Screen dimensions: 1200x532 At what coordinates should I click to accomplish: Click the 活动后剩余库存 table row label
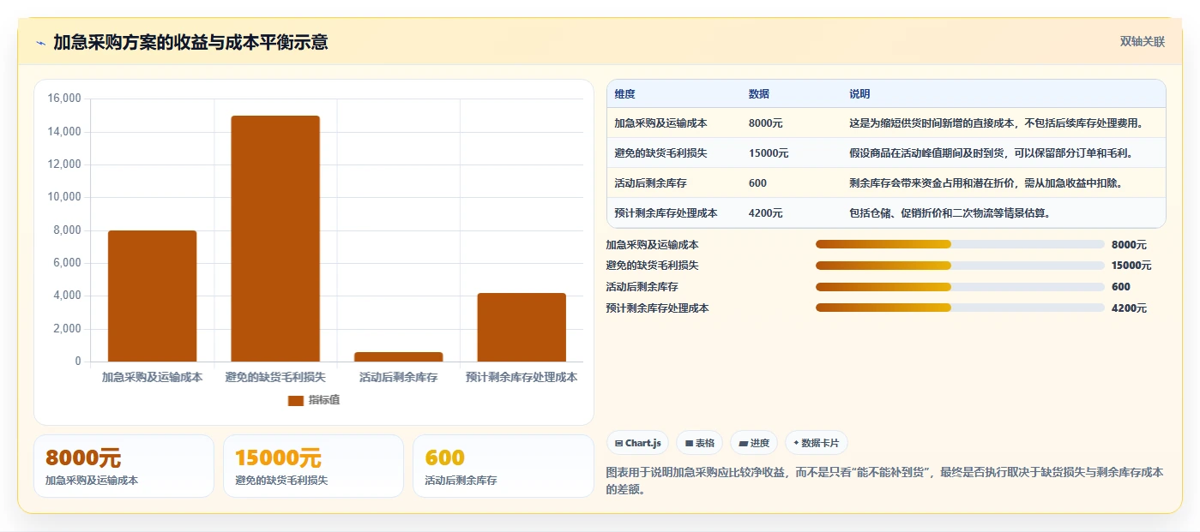click(650, 183)
